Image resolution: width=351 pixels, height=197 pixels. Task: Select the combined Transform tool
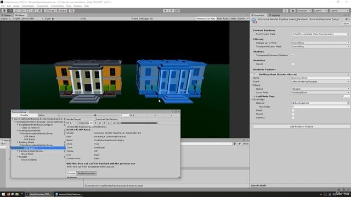click(x=33, y=10)
